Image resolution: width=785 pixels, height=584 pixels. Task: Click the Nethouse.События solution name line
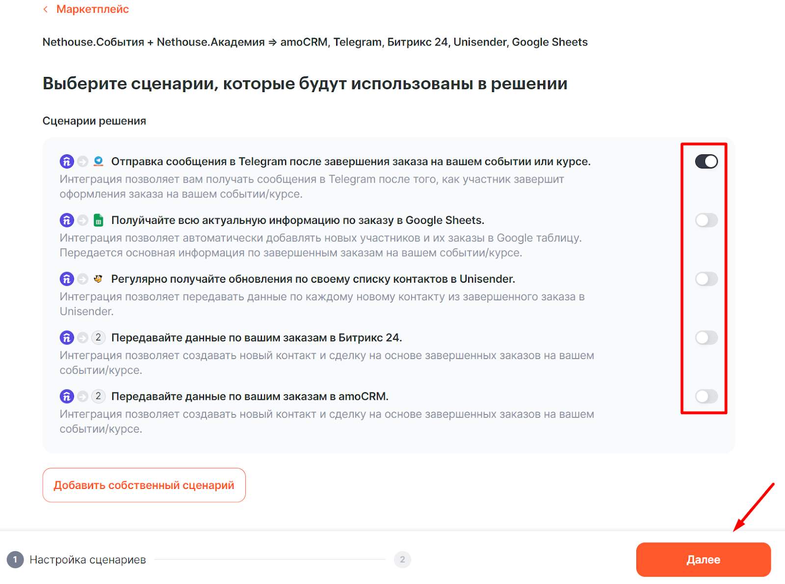[x=315, y=42]
